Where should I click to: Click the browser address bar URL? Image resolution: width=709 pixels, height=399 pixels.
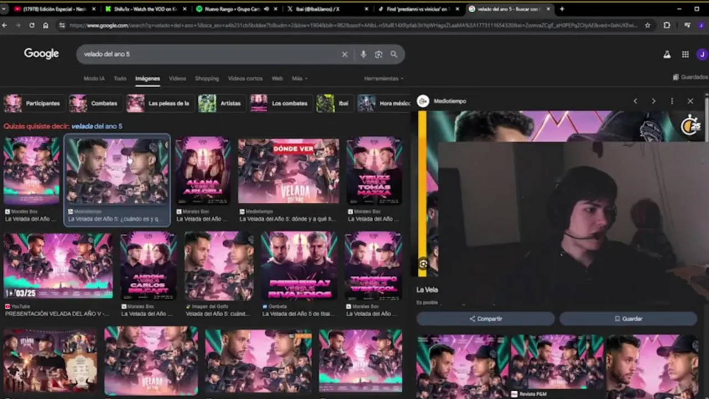[x=353, y=25]
